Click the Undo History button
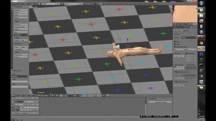216x121 pixels. tap(21, 49)
